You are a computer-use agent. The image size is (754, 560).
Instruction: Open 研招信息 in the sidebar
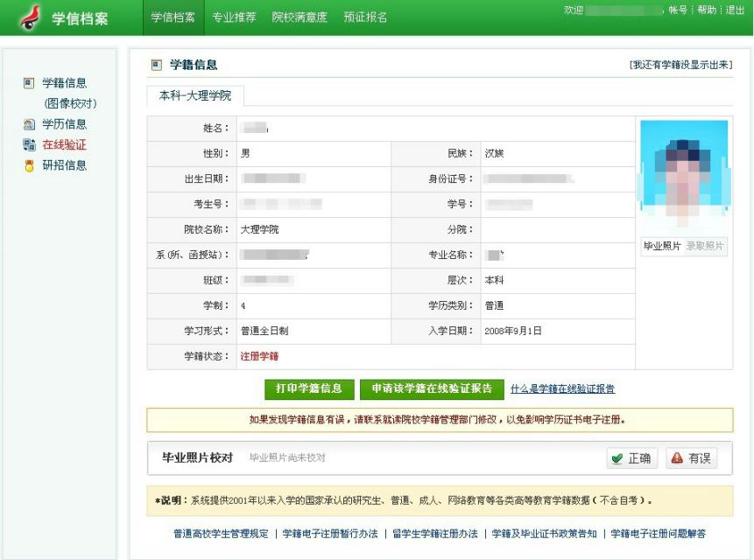pyautogui.click(x=65, y=165)
